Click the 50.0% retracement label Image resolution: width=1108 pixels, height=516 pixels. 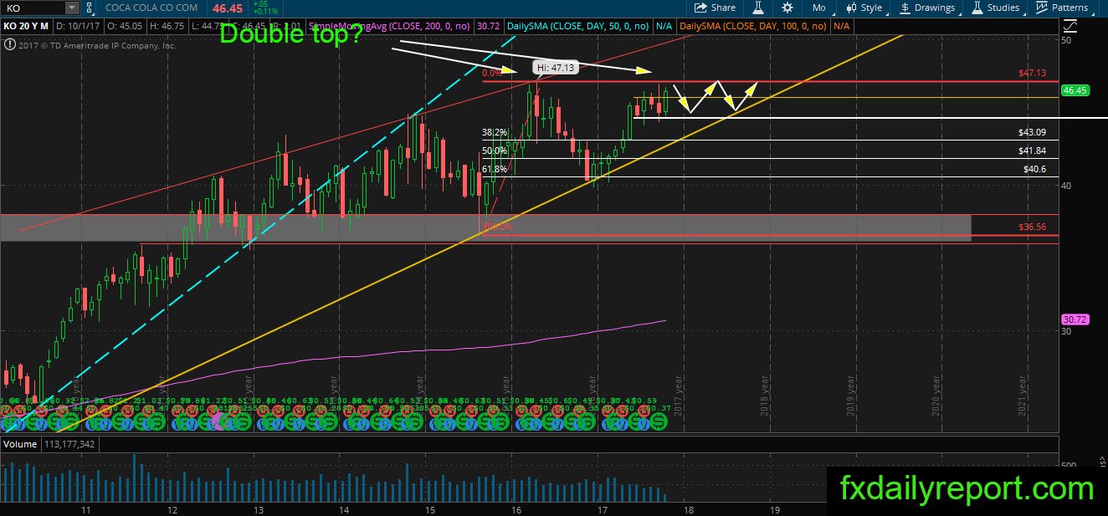click(x=495, y=151)
